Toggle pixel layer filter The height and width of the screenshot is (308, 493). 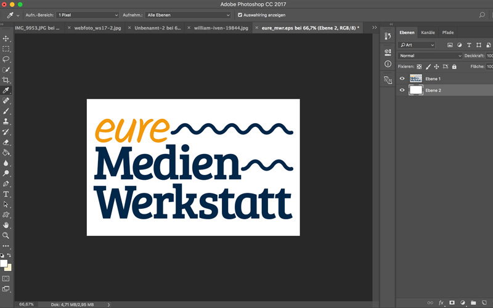point(450,45)
